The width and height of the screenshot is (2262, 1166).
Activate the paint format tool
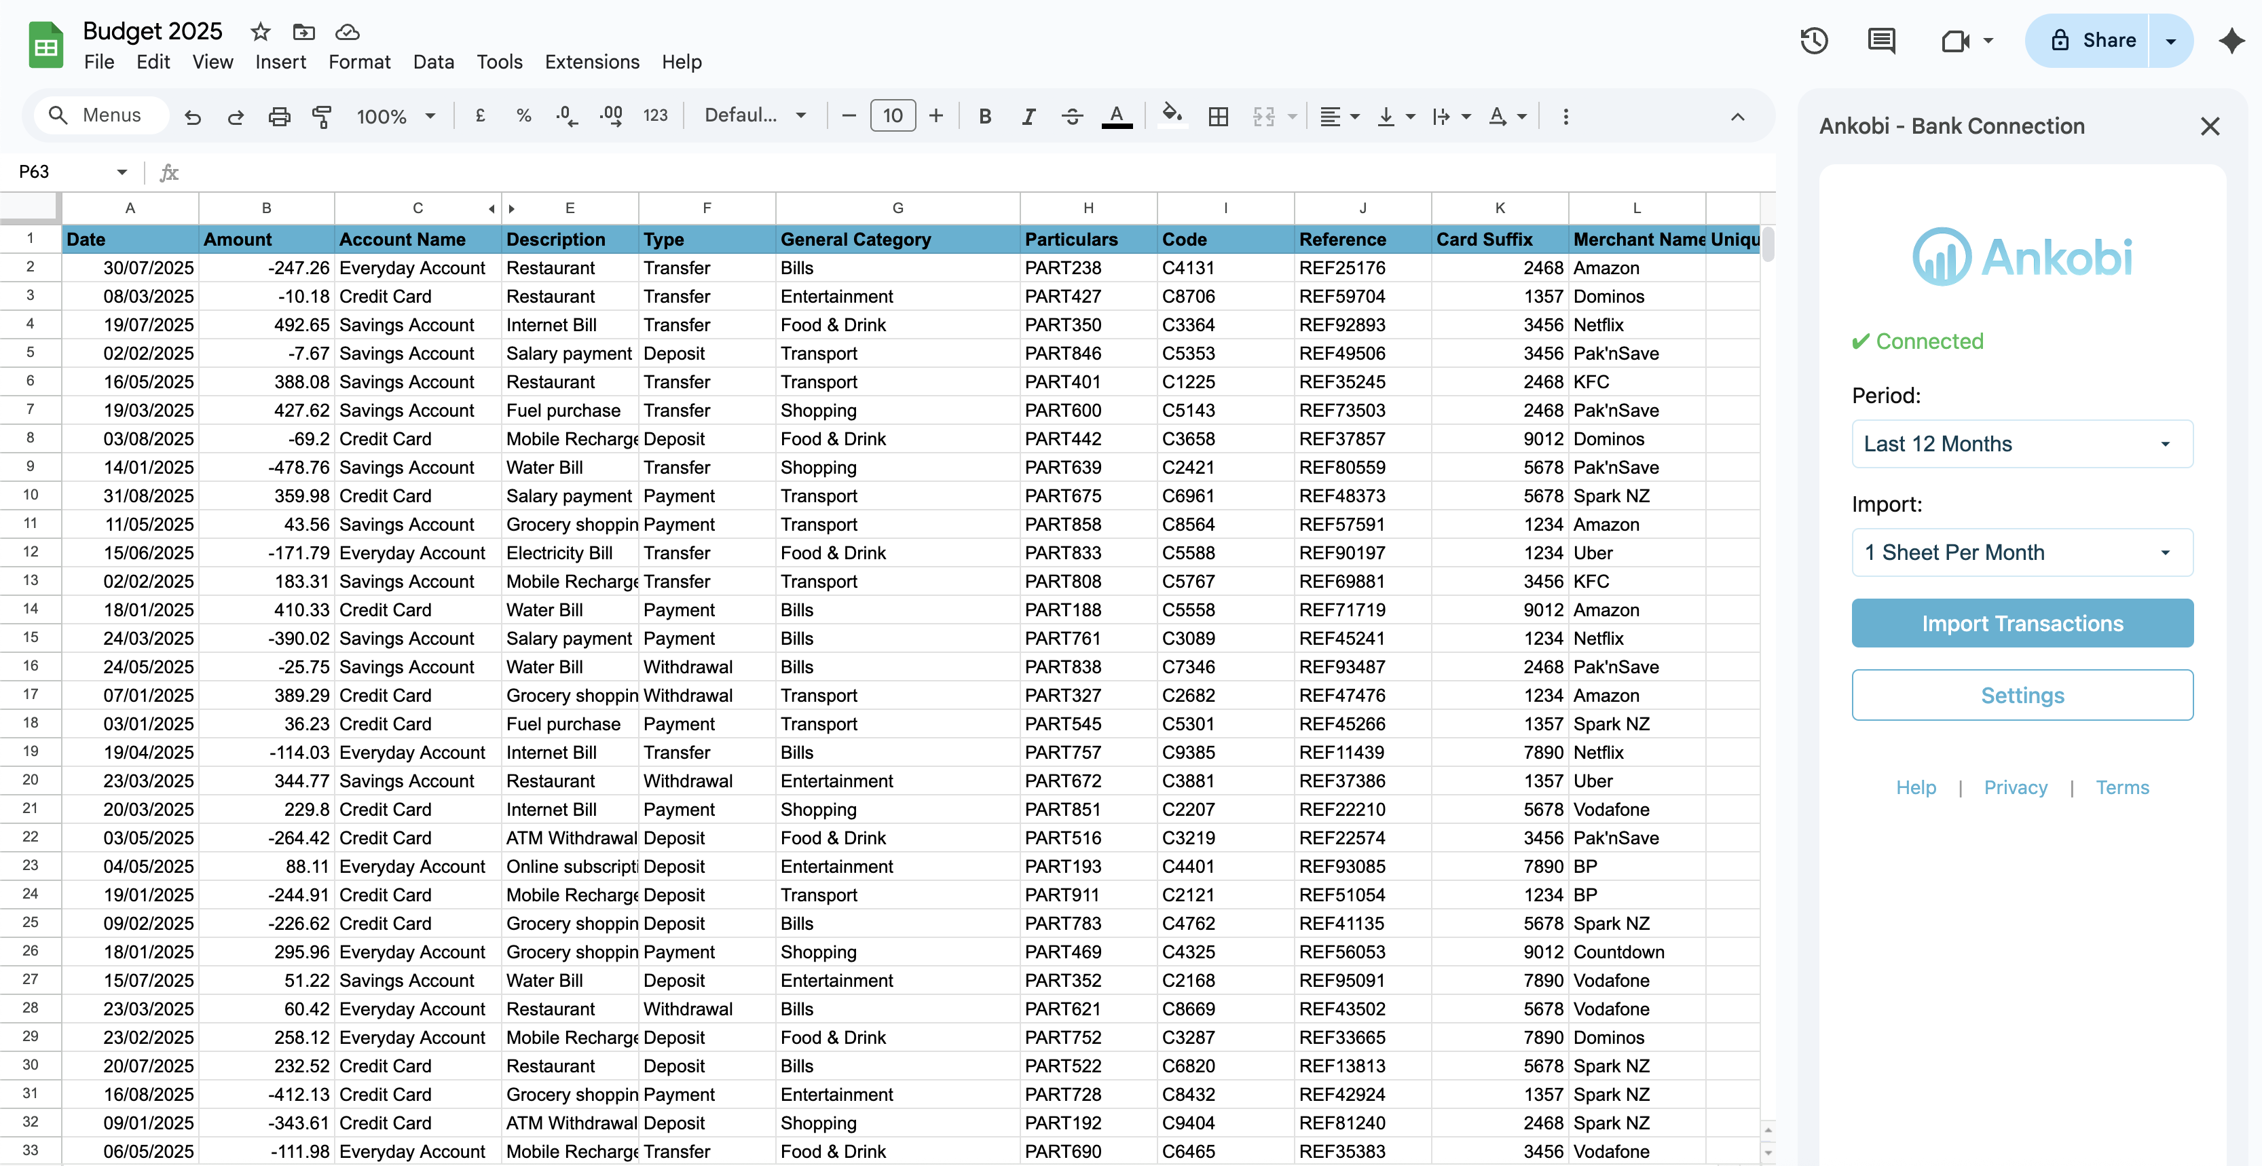click(x=322, y=116)
